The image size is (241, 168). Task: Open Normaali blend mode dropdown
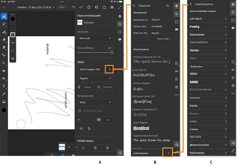(95, 38)
